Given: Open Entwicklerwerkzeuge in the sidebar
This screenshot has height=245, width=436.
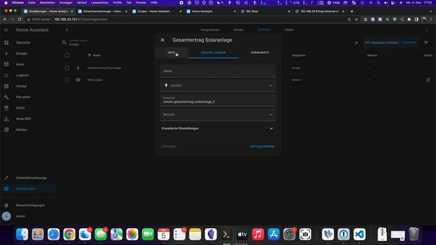Looking at the screenshot, I should 29,178.
